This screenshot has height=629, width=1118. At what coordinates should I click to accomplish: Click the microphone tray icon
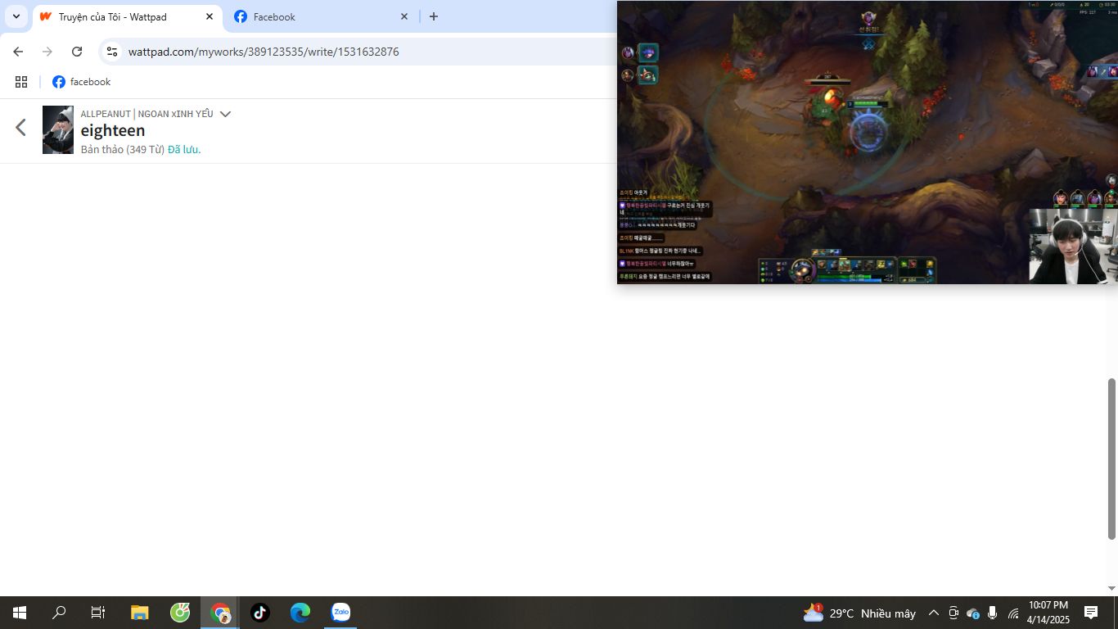coord(993,613)
